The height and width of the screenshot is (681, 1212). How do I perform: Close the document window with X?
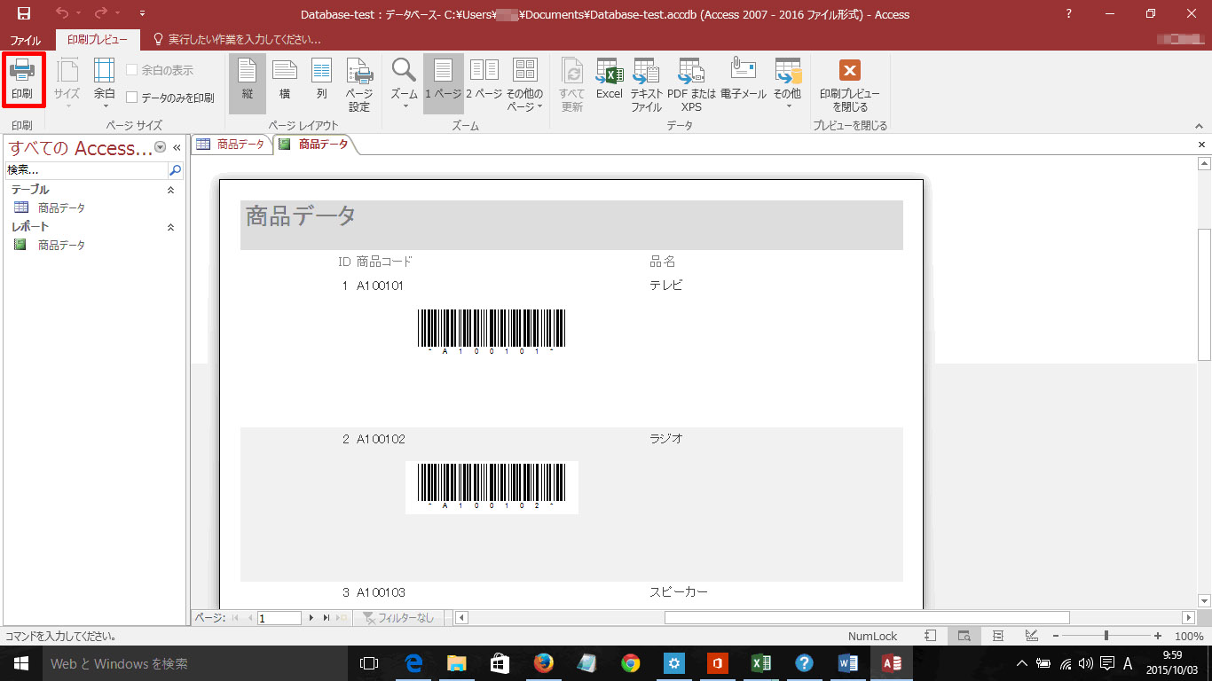(1202, 145)
